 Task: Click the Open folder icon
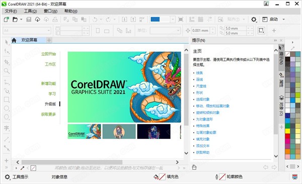(x=15, y=20)
